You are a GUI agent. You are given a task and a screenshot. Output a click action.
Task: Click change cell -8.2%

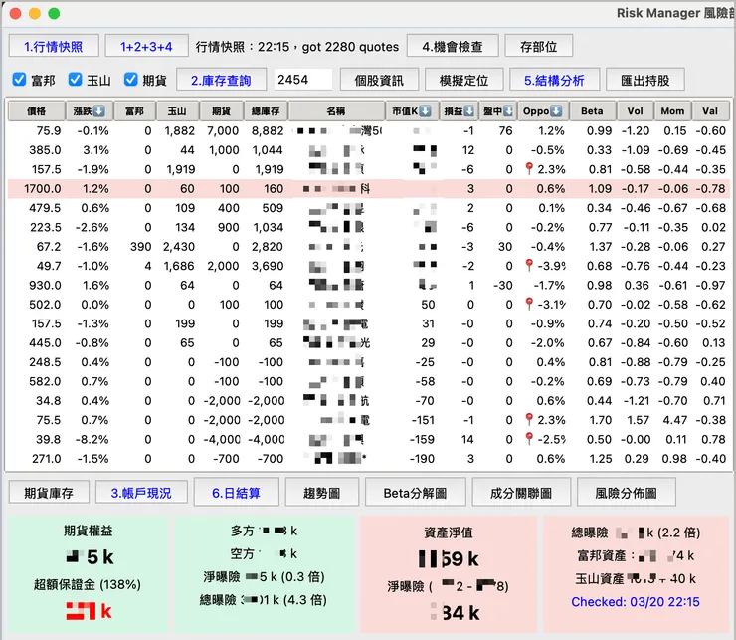92,439
